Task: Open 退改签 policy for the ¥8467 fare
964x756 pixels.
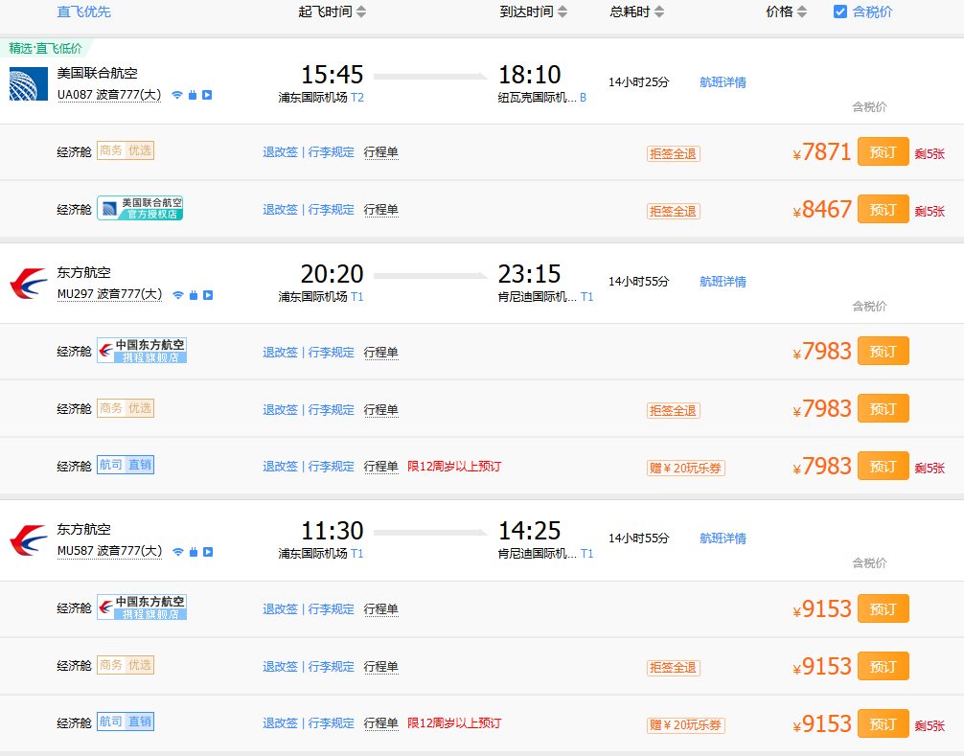Action: (281, 210)
